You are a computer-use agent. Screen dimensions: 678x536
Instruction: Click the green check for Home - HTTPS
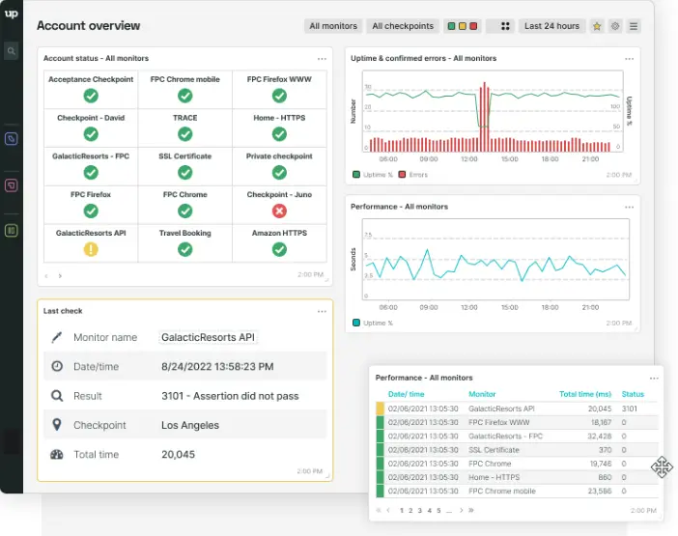[x=279, y=134]
